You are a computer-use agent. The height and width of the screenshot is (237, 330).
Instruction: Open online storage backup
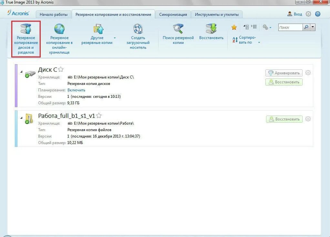click(x=59, y=39)
